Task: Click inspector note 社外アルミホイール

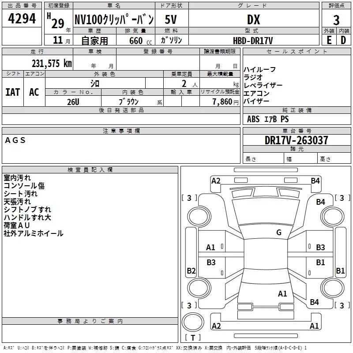Action: (34, 233)
